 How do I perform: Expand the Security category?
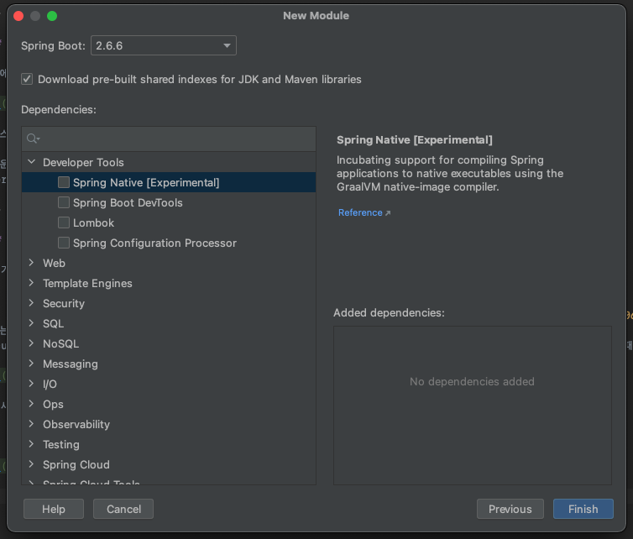[31, 303]
